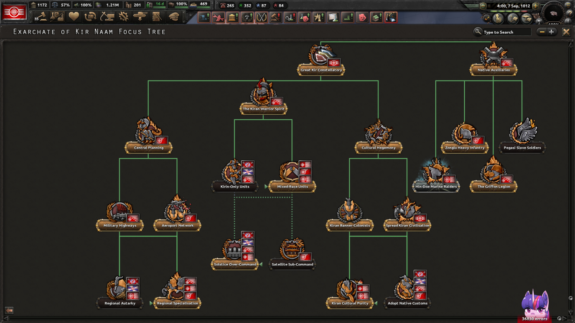Image resolution: width=575 pixels, height=323 pixels.
Task: Click the green bar chart alert
Action: coord(348,18)
